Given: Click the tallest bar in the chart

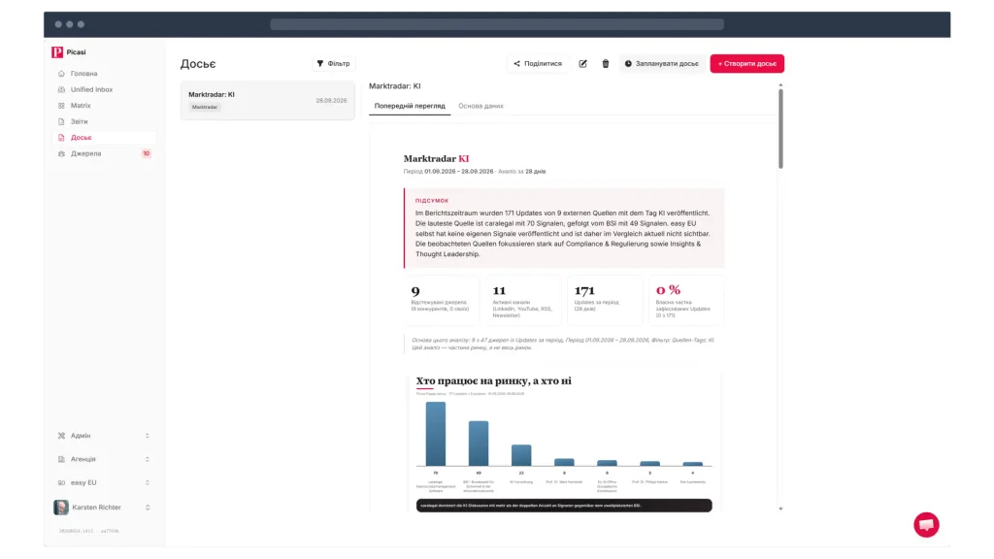Looking at the screenshot, I should point(436,434).
